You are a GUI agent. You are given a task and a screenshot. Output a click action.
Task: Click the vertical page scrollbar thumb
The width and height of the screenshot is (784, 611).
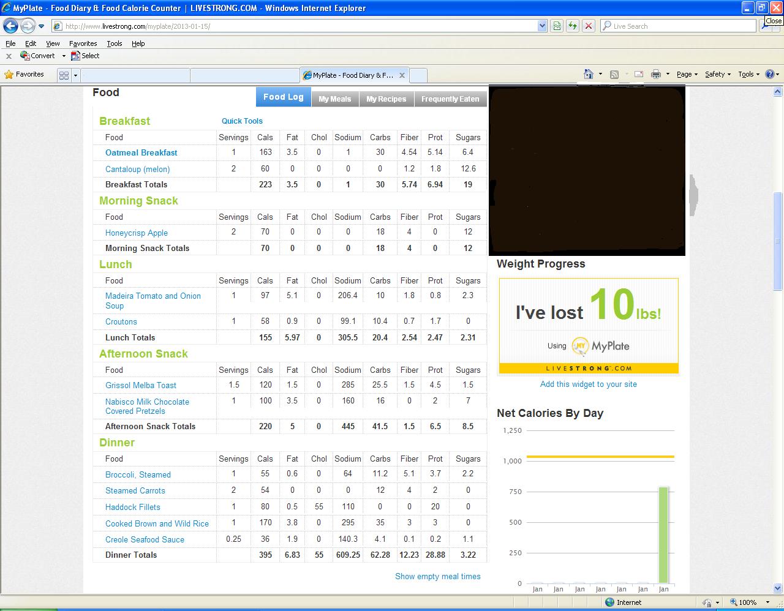pyautogui.click(x=777, y=242)
